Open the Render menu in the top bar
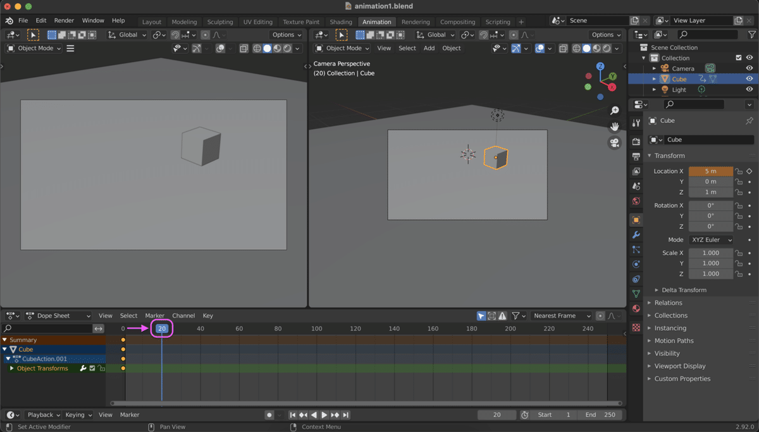This screenshot has height=432, width=759. (64, 21)
